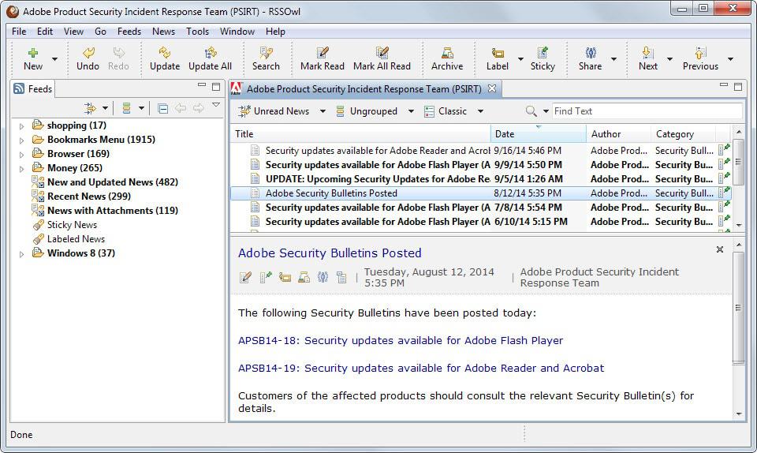Screen dimensions: 757x453
Task: Click the Sticky toolbar icon
Action: [543, 53]
